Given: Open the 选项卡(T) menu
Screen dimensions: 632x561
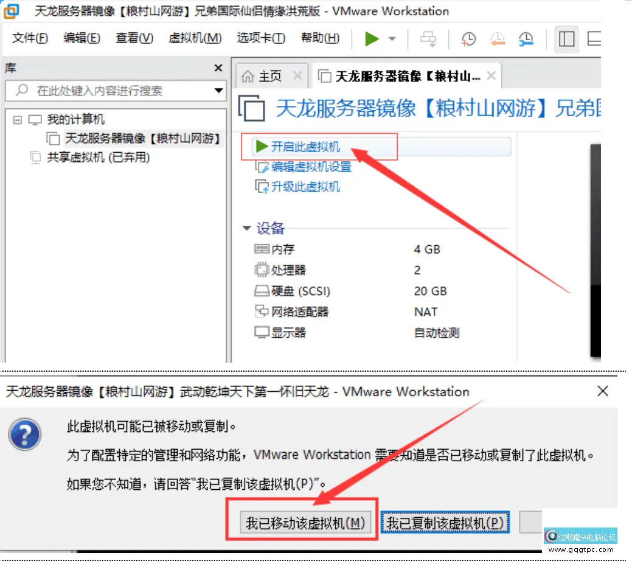Looking at the screenshot, I should click(x=261, y=38).
